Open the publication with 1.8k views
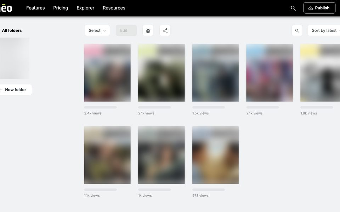Screen dimensions: 340x212 pyautogui.click(x=320, y=73)
